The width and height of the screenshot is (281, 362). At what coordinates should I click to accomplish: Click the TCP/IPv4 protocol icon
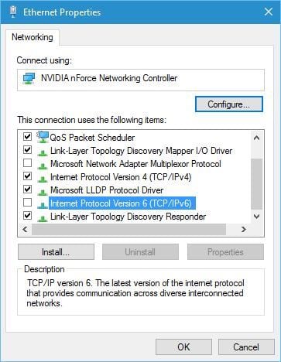tap(43, 178)
